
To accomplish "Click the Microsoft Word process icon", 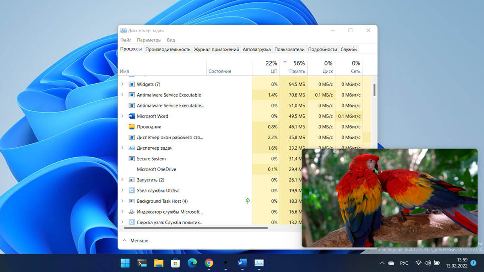I will [131, 116].
